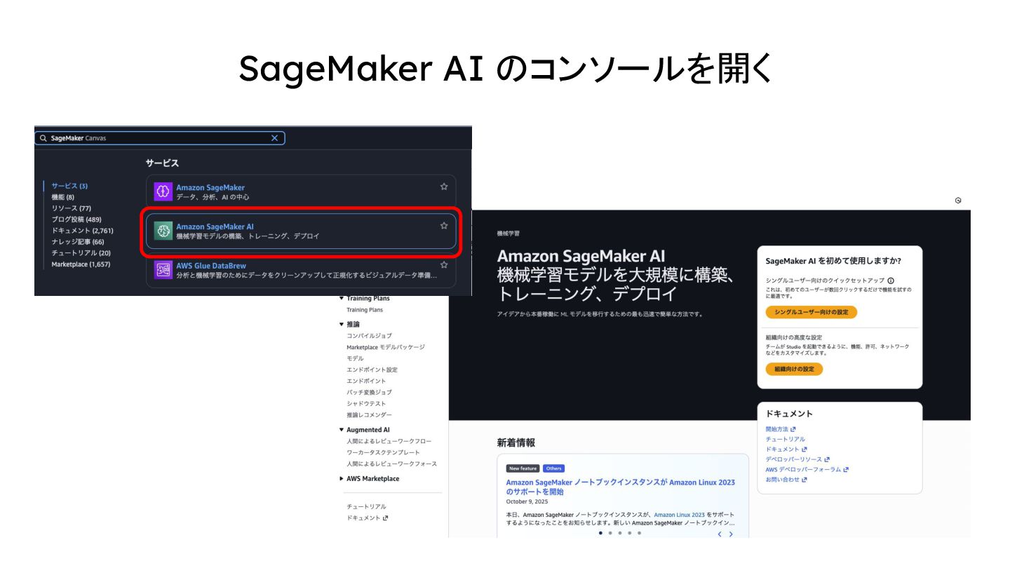Open the Amazon Linux 2023 news headline

tap(621, 487)
